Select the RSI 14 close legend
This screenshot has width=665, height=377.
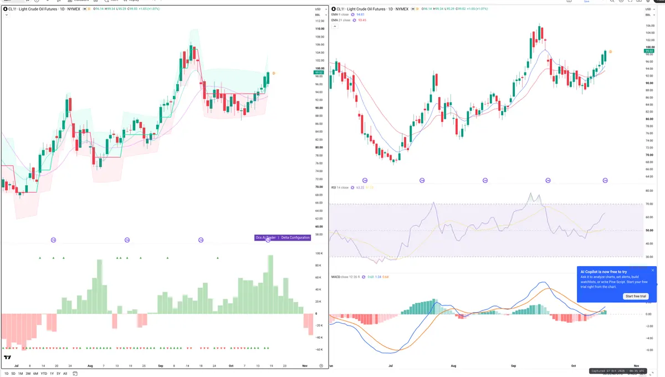[340, 187]
